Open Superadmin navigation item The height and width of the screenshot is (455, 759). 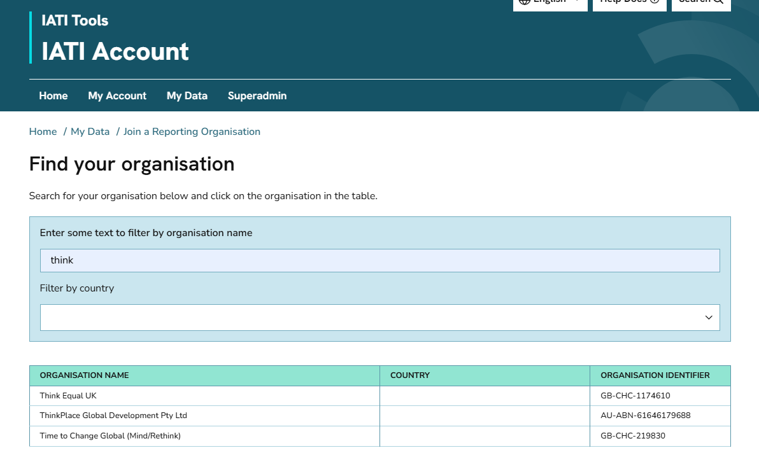[257, 95]
